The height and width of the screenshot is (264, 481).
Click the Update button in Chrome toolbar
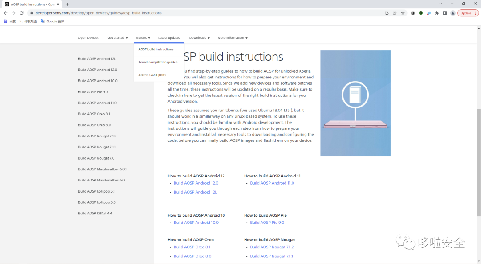point(466,13)
